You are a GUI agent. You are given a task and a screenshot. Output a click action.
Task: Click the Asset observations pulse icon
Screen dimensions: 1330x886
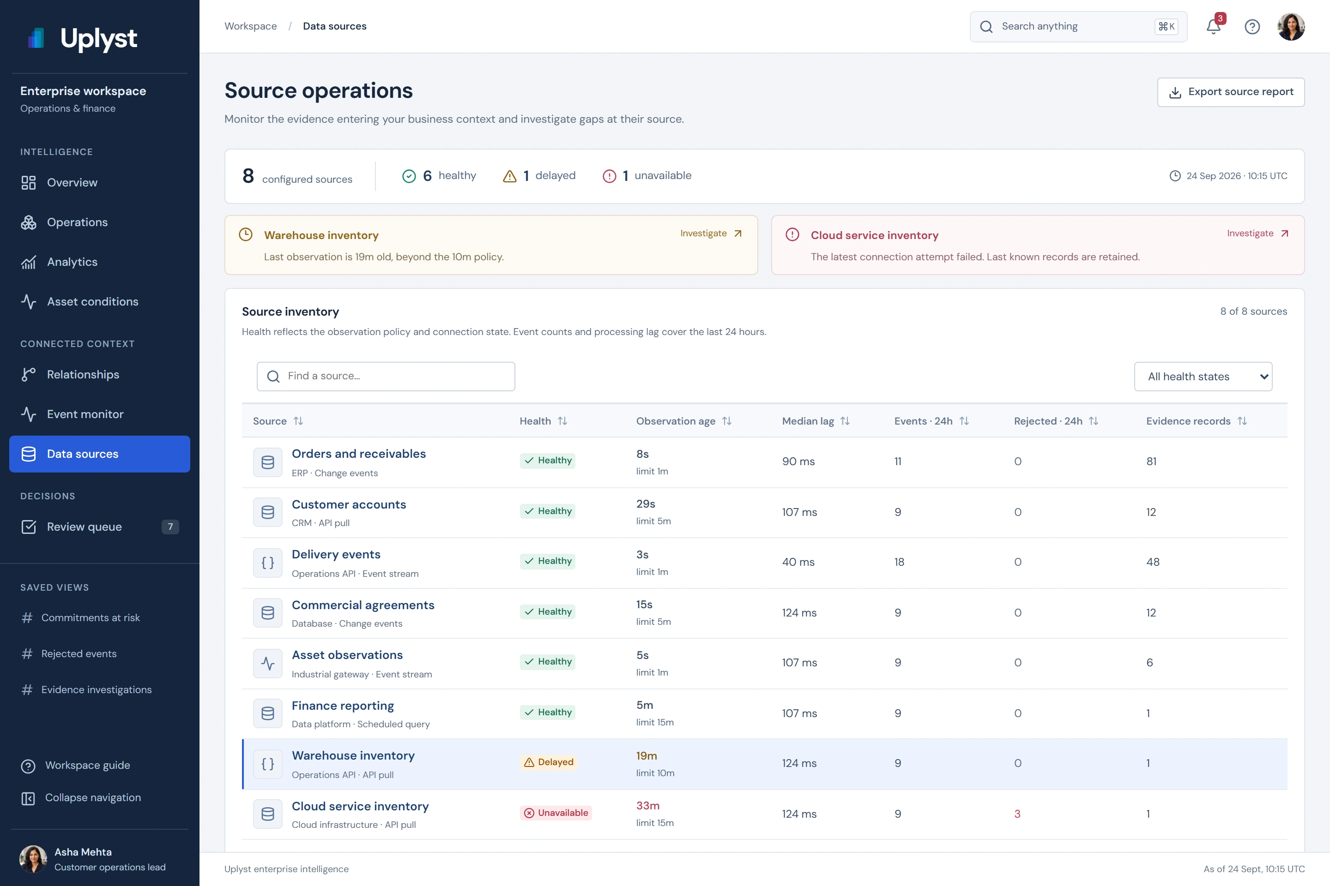click(267, 664)
